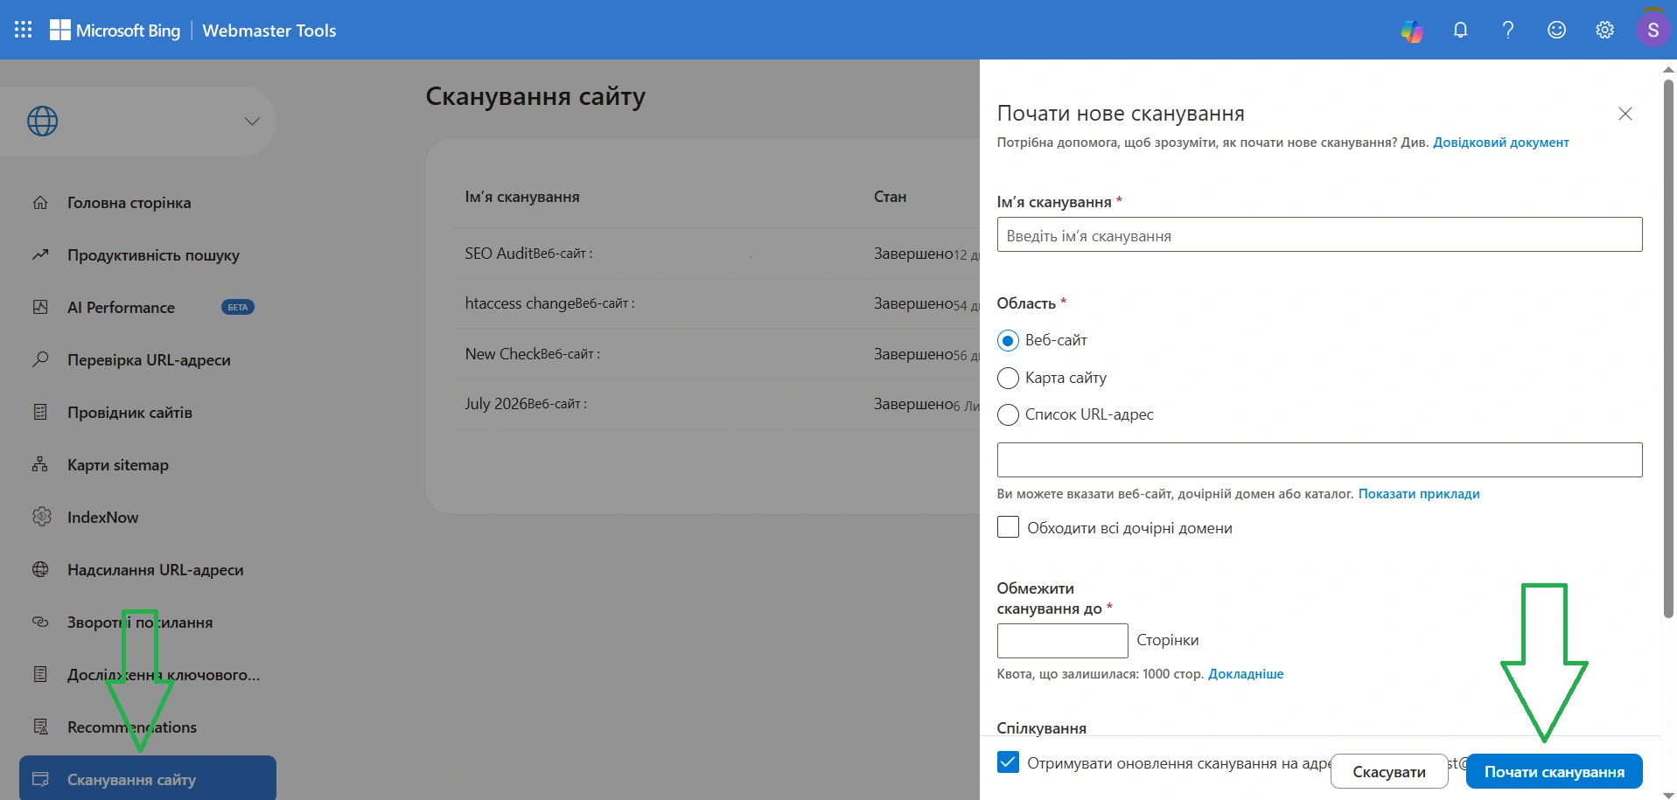Open the account avatar S
1677x800 pixels.
click(1653, 30)
